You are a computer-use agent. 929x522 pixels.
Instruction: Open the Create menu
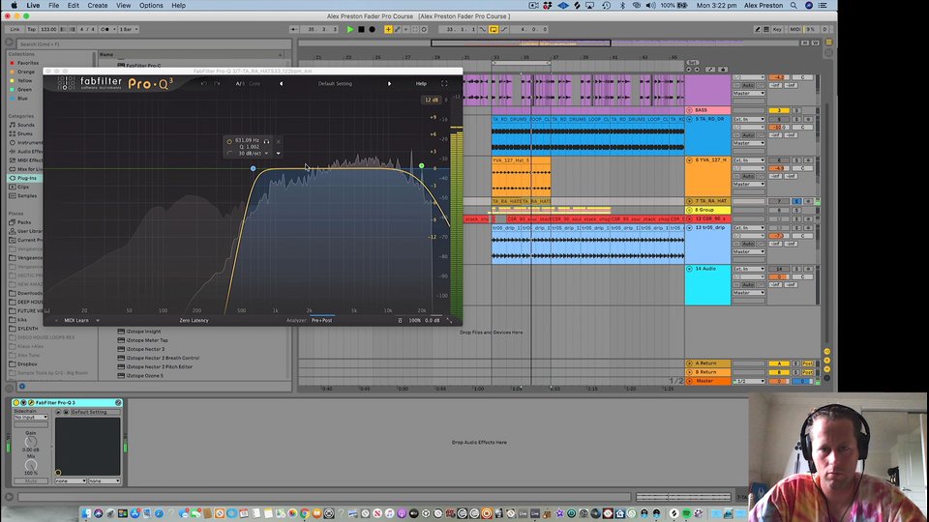click(97, 6)
